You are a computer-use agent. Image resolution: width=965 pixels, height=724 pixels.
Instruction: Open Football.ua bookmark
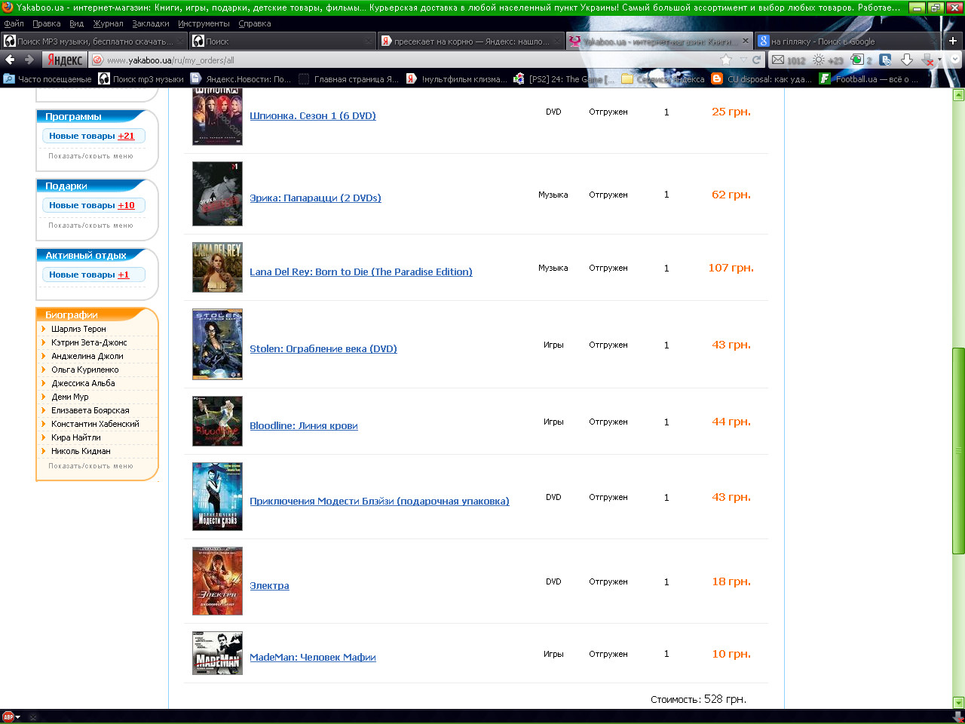[x=868, y=78]
